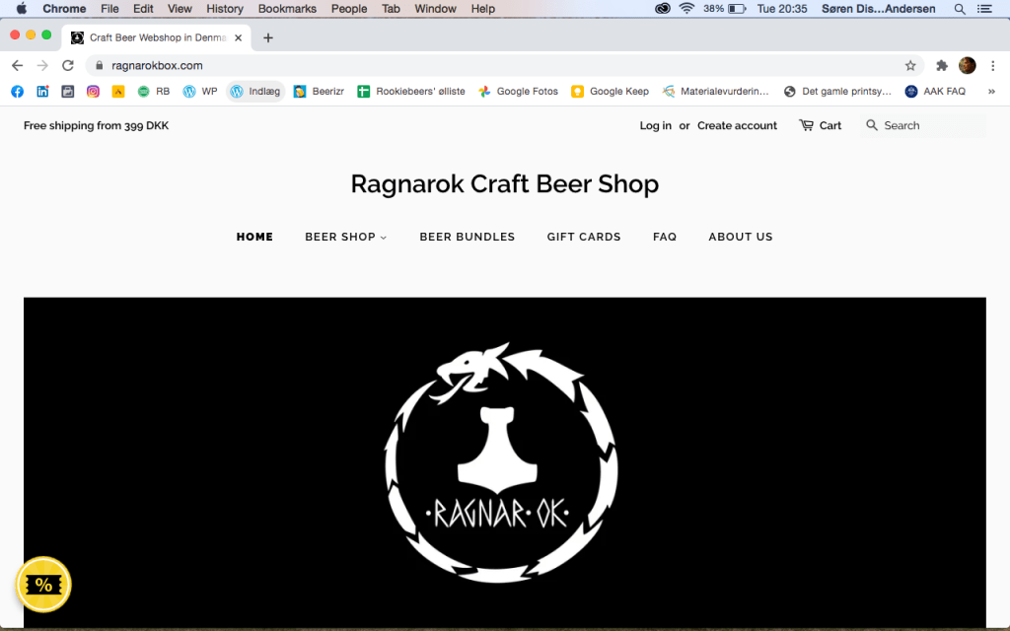Open the Chrome profile avatar menu
The height and width of the screenshot is (631, 1010).
click(967, 65)
